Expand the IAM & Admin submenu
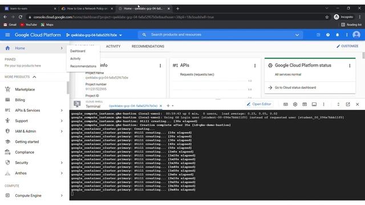The width and height of the screenshot is (365, 205). pos(62,132)
